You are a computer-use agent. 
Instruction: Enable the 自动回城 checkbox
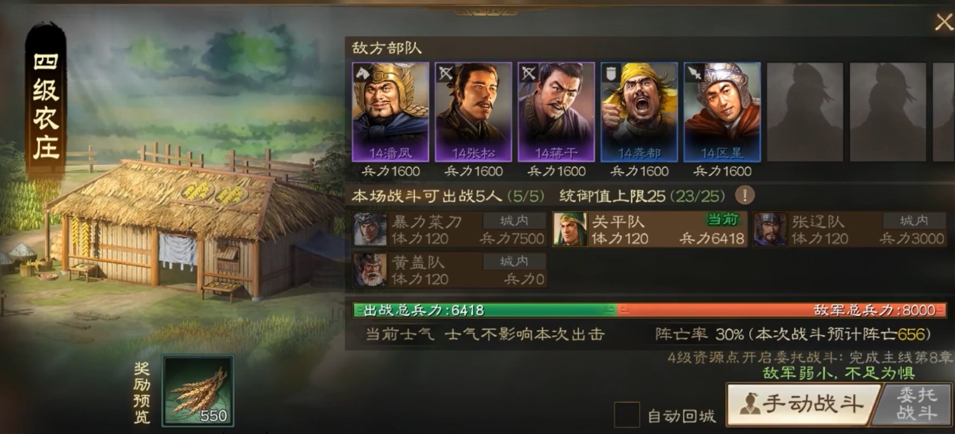pos(627,415)
